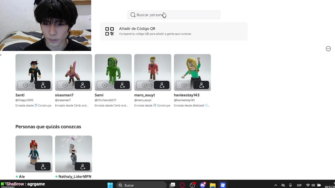Viewport: 335px width, 188px height.
Task: Open Task View in the taskbar
Action: tap(172, 185)
